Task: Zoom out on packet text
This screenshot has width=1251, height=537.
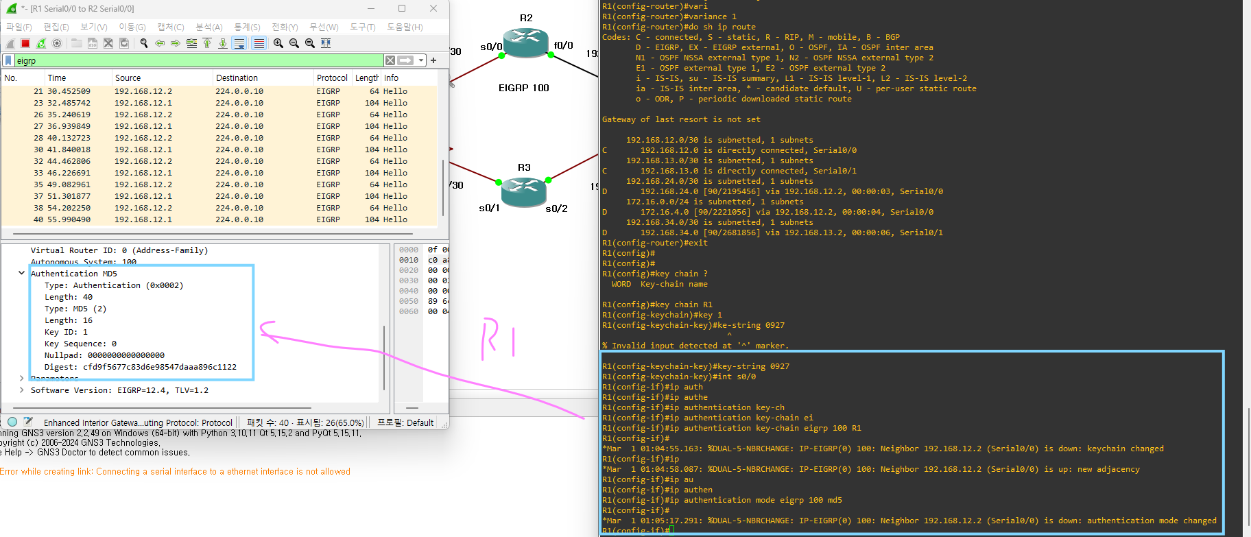Action: point(294,43)
